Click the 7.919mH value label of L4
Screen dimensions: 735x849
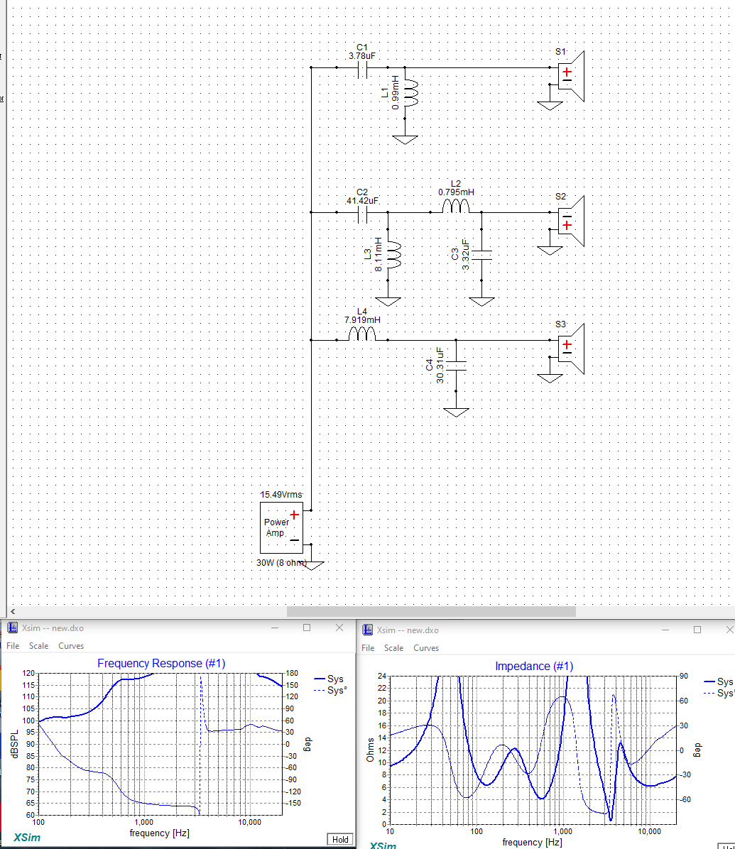pyautogui.click(x=362, y=320)
